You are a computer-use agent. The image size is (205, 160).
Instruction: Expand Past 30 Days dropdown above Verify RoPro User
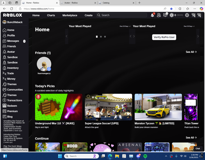(x=189, y=26)
